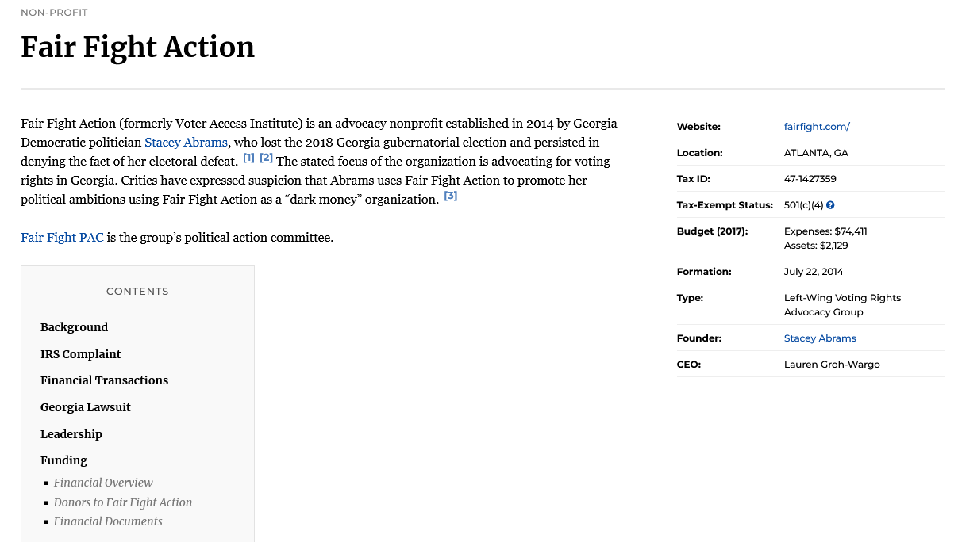Go to Financial Transactions in contents

tap(104, 380)
